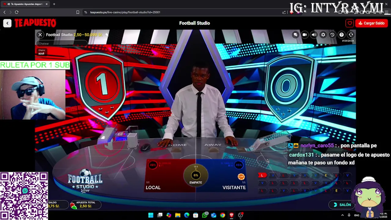Open Outlook from the taskbar
Screen dimensions: 391x220
(214, 215)
